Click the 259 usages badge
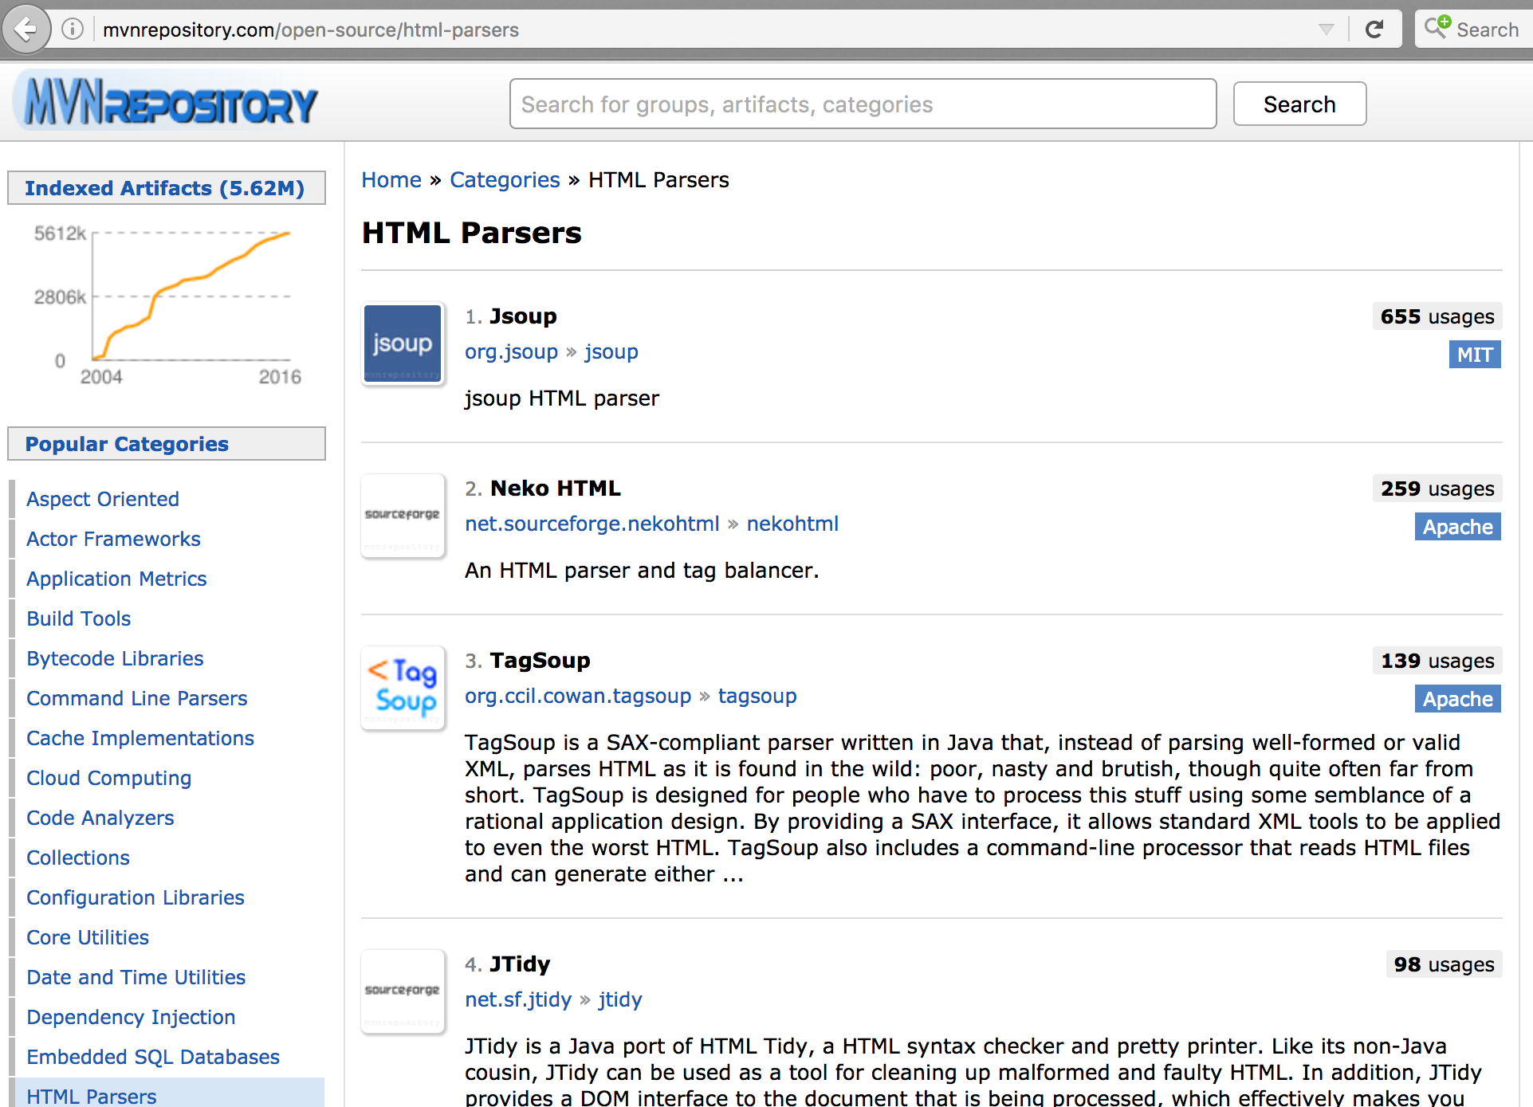 [1437, 489]
